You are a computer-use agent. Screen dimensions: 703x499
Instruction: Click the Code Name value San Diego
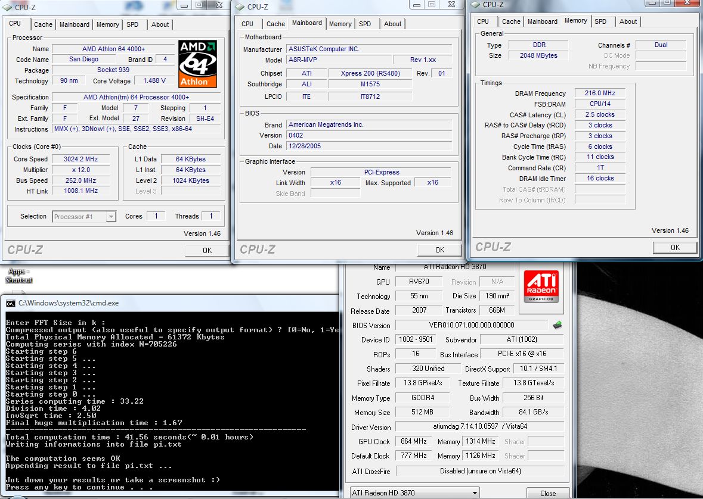pos(83,59)
